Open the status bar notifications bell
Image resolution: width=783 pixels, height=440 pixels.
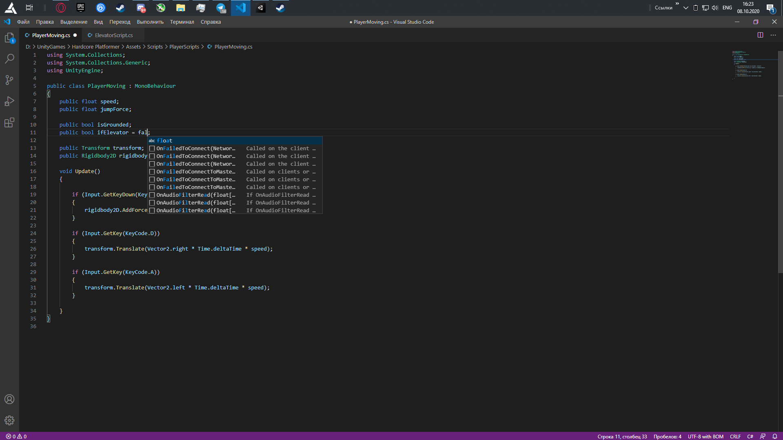click(x=775, y=436)
